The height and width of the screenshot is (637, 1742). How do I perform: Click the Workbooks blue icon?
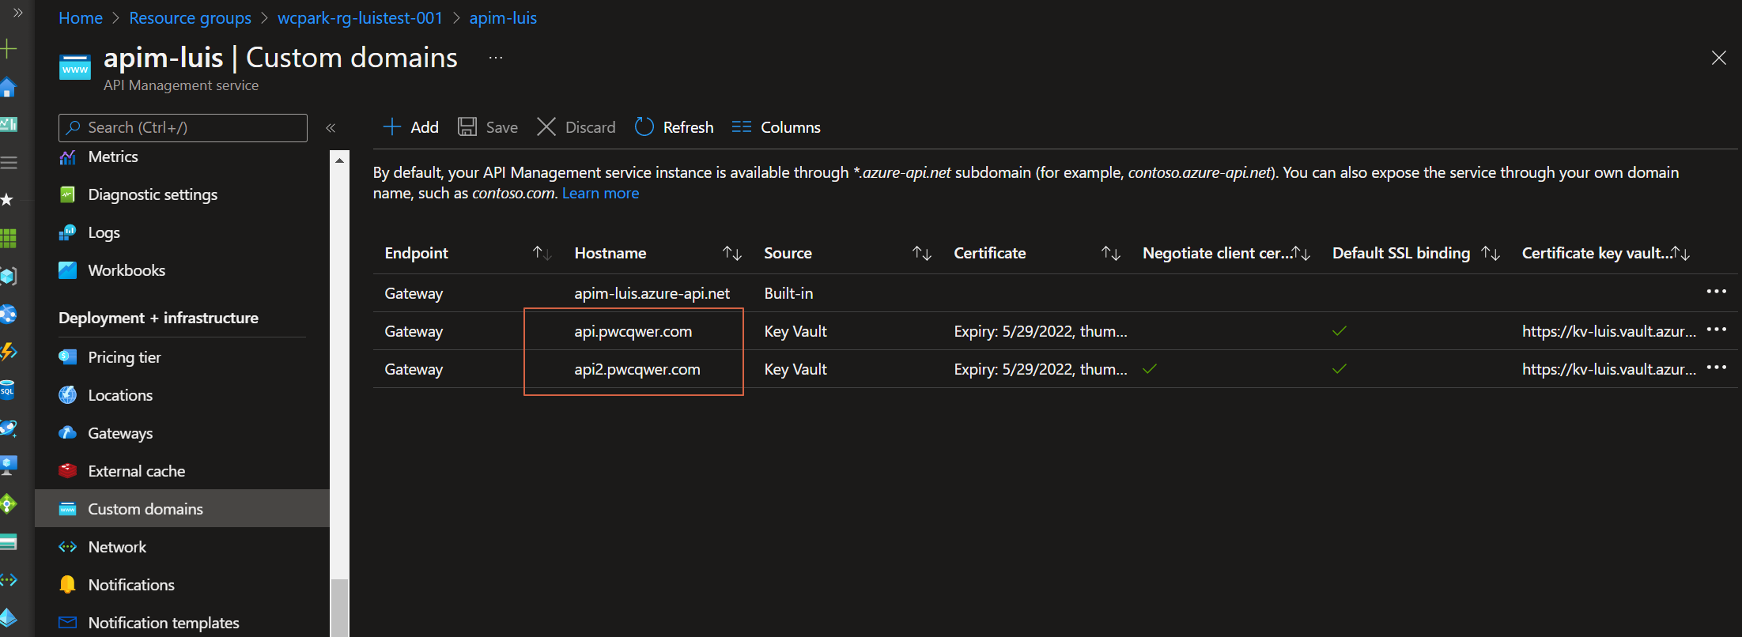[x=68, y=270]
